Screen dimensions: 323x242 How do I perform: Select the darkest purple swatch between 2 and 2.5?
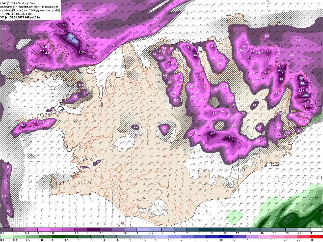93,230
